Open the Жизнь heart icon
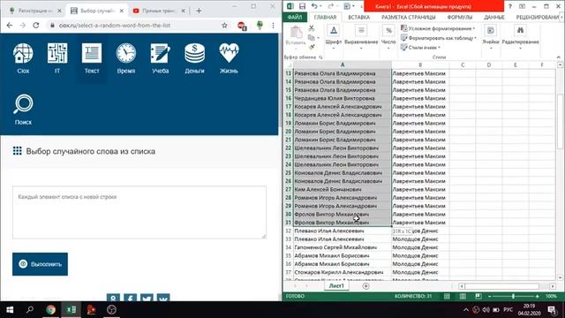The height and width of the screenshot is (318, 565). pos(229,57)
